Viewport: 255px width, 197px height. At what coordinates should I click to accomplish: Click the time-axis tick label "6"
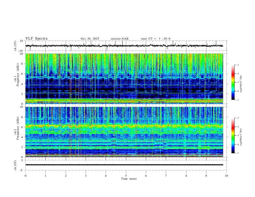(146, 176)
